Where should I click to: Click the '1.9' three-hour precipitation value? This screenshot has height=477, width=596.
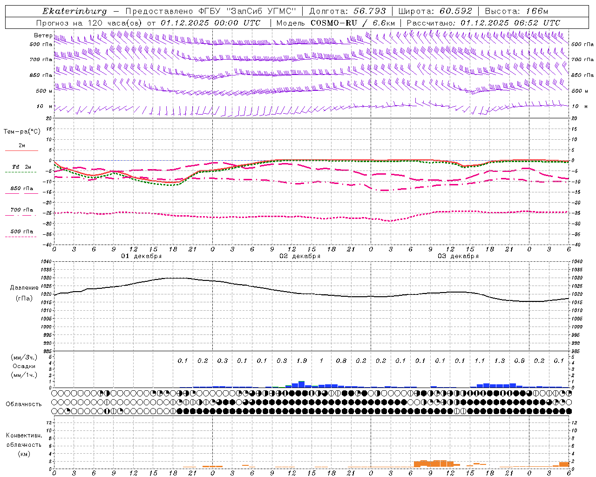pyautogui.click(x=302, y=361)
